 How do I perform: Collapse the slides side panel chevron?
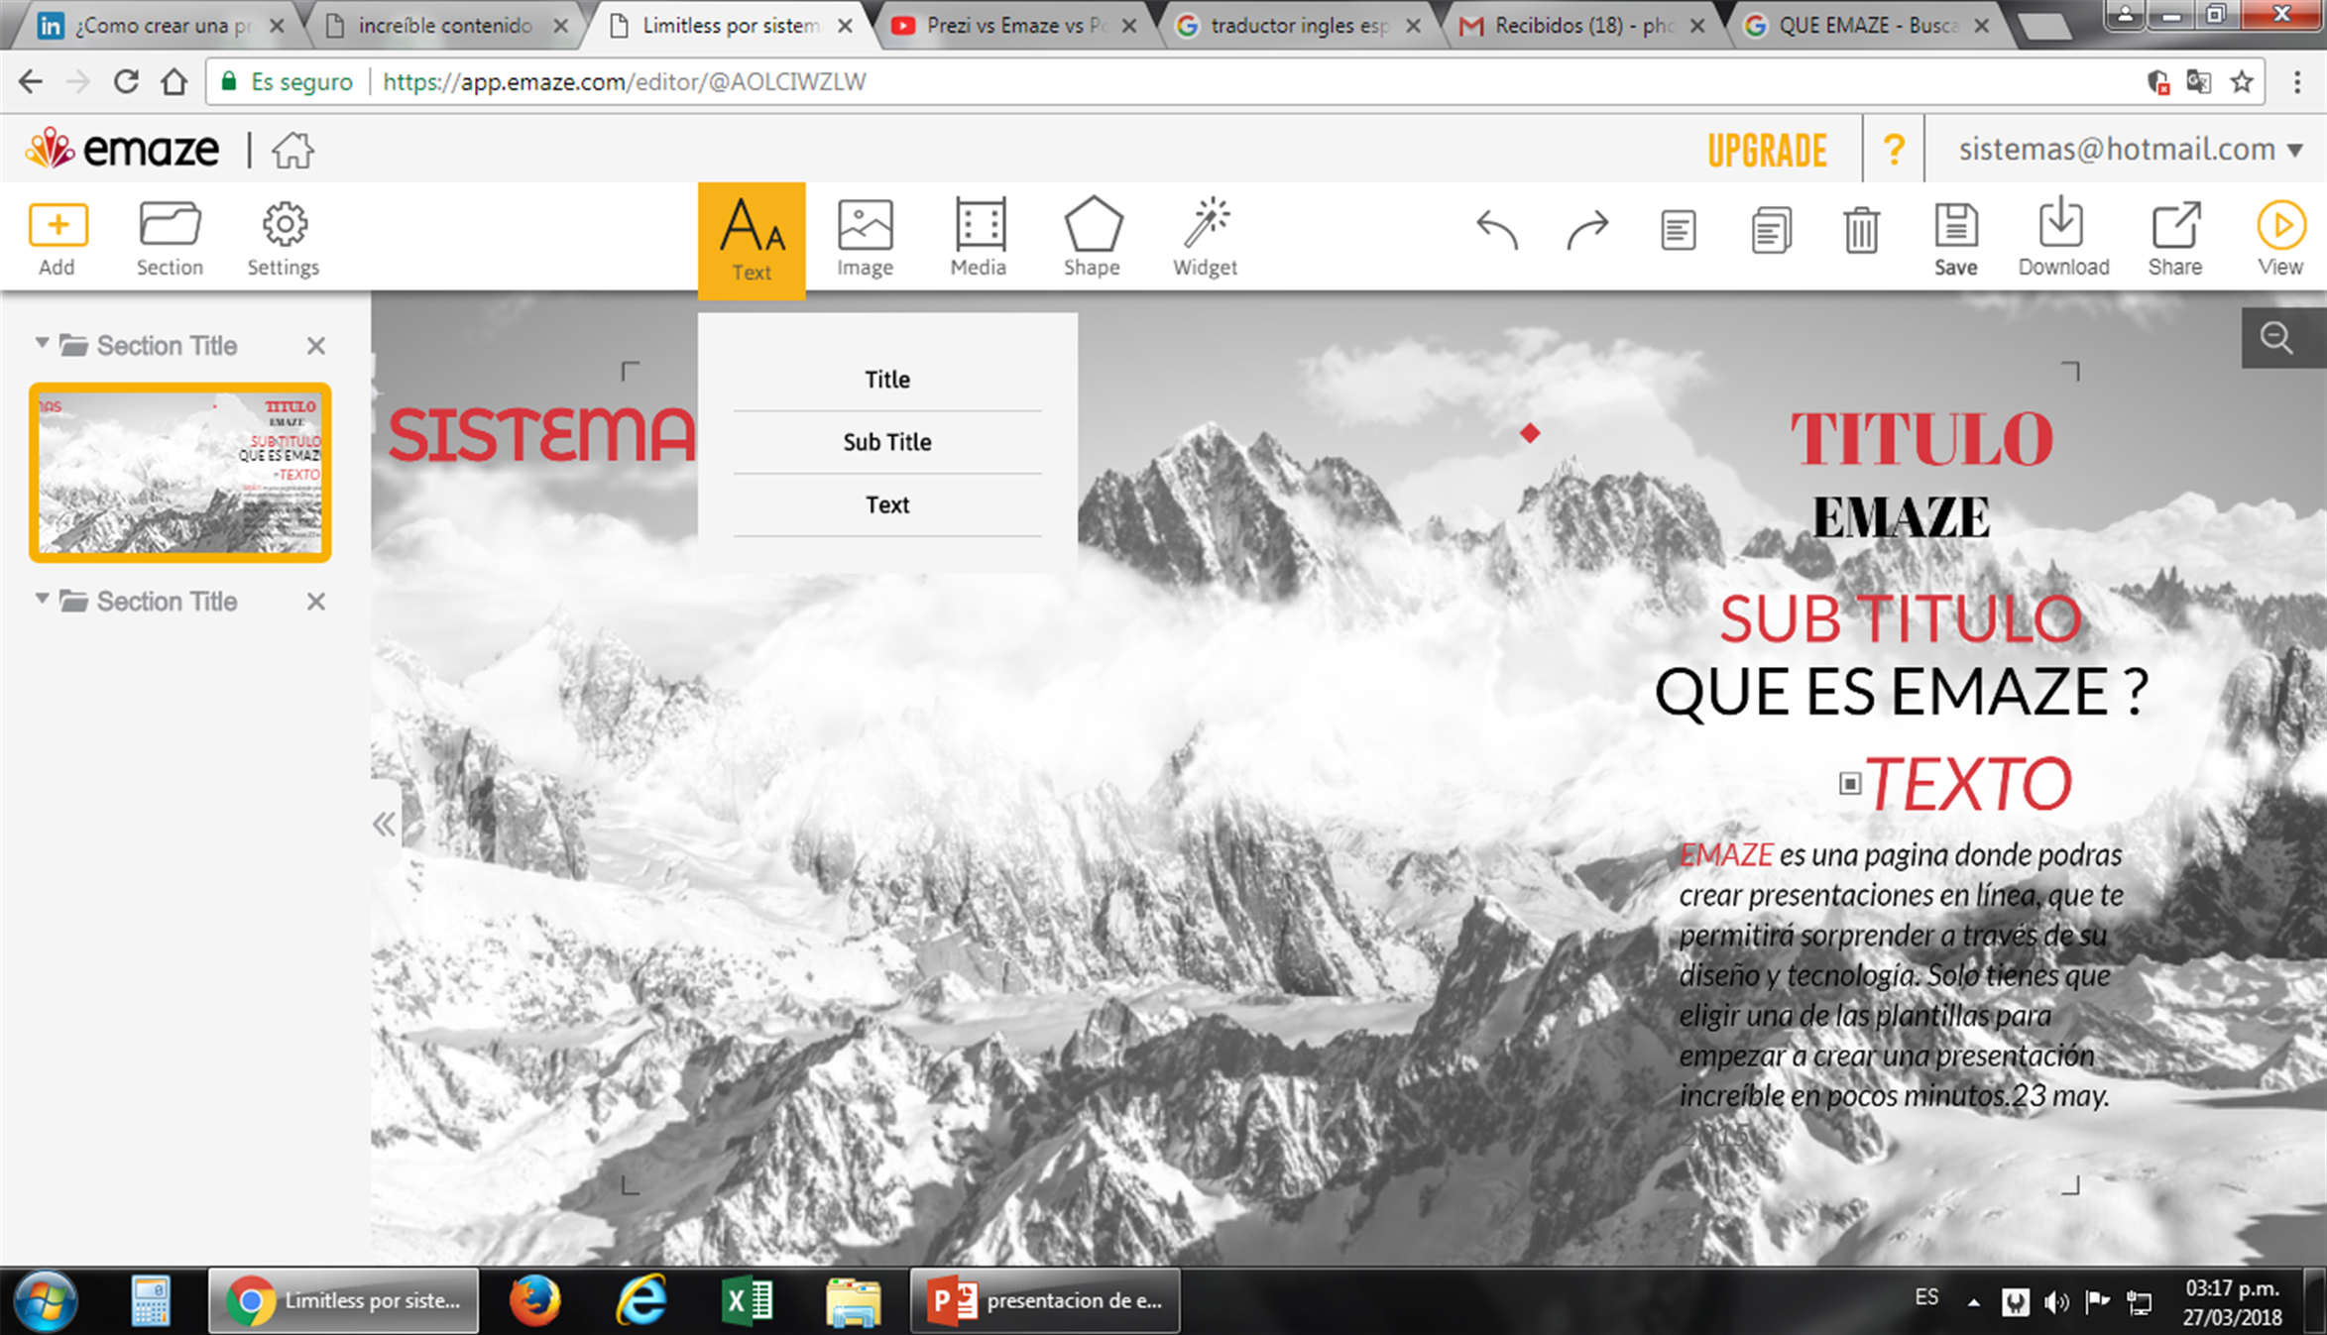(x=384, y=824)
